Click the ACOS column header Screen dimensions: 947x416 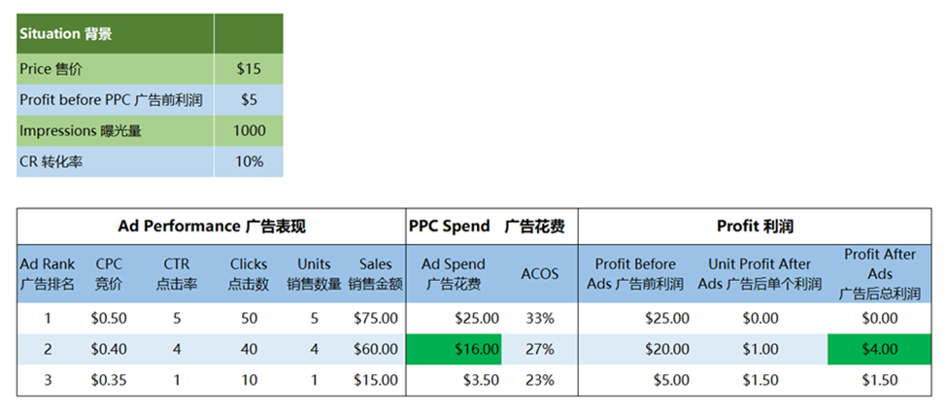coord(540,273)
